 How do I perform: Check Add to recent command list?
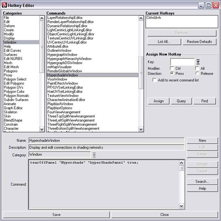pyautogui.click(x=154, y=80)
